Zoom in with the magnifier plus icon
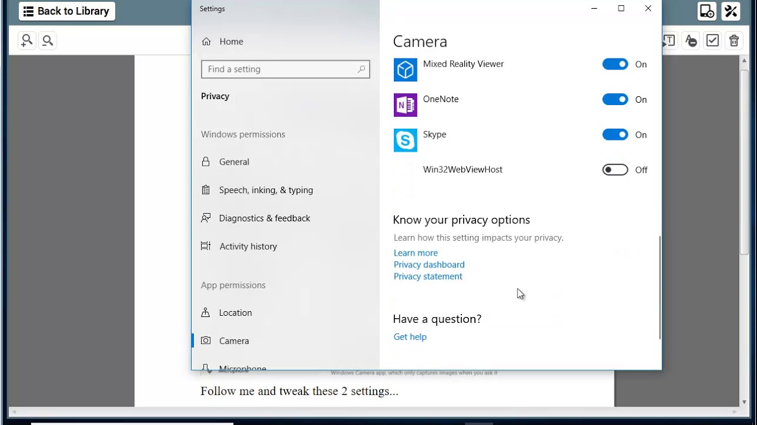 [x=27, y=40]
